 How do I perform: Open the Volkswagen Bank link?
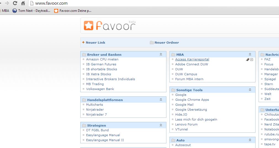click(100, 89)
